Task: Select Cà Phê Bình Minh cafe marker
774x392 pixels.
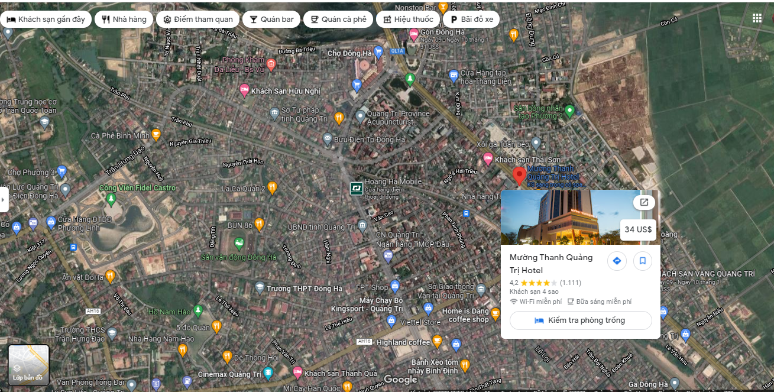Action: click(x=156, y=134)
